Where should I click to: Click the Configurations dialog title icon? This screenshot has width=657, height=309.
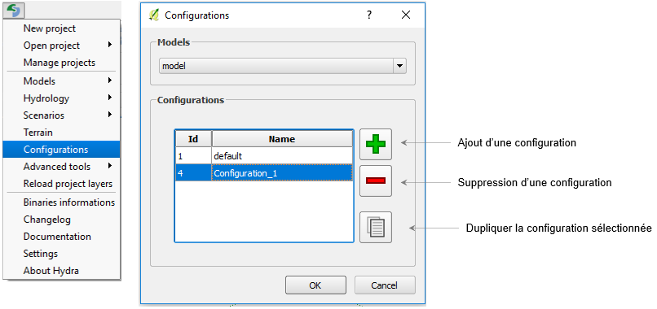(154, 15)
